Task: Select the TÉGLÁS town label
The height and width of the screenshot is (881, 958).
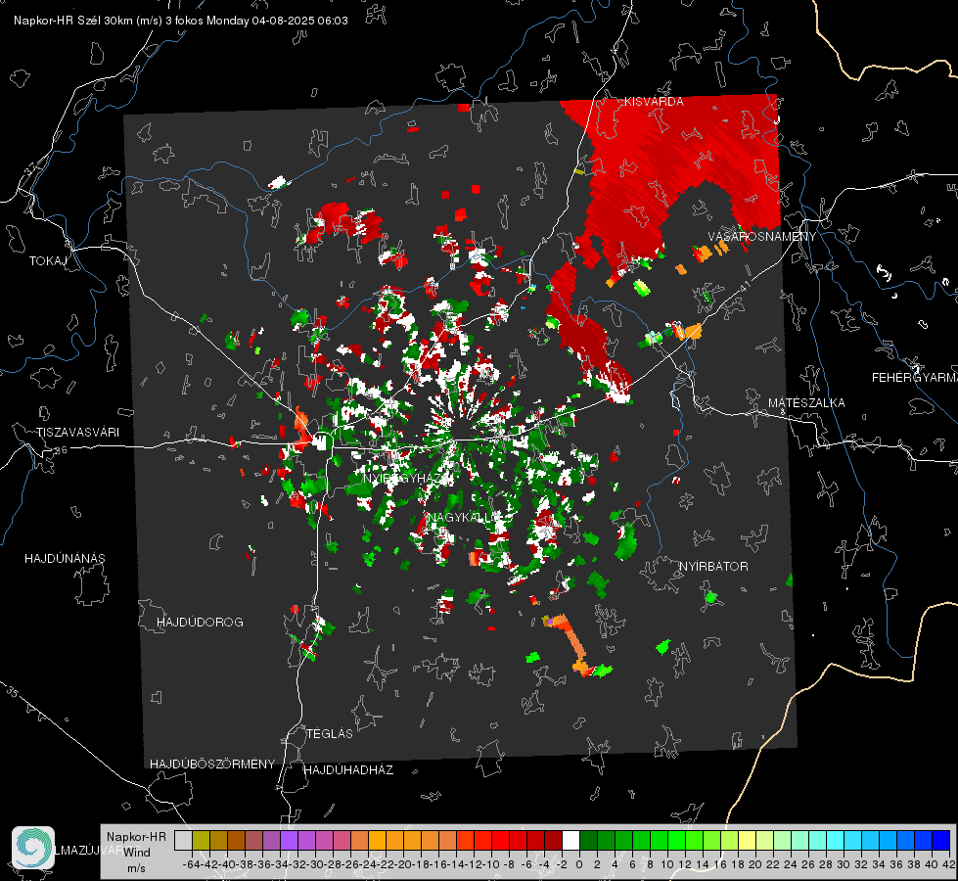Action: click(330, 734)
